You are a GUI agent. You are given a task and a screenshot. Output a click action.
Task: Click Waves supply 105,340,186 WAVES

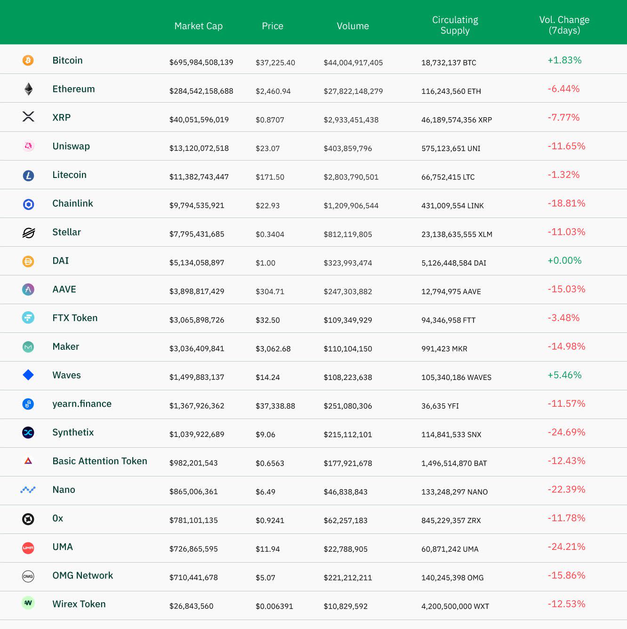click(456, 378)
